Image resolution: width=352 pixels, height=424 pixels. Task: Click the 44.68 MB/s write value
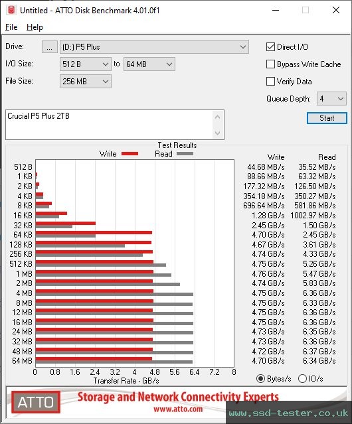[266, 167]
